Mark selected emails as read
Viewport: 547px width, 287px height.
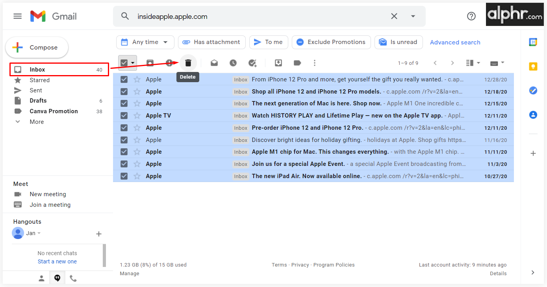(214, 63)
